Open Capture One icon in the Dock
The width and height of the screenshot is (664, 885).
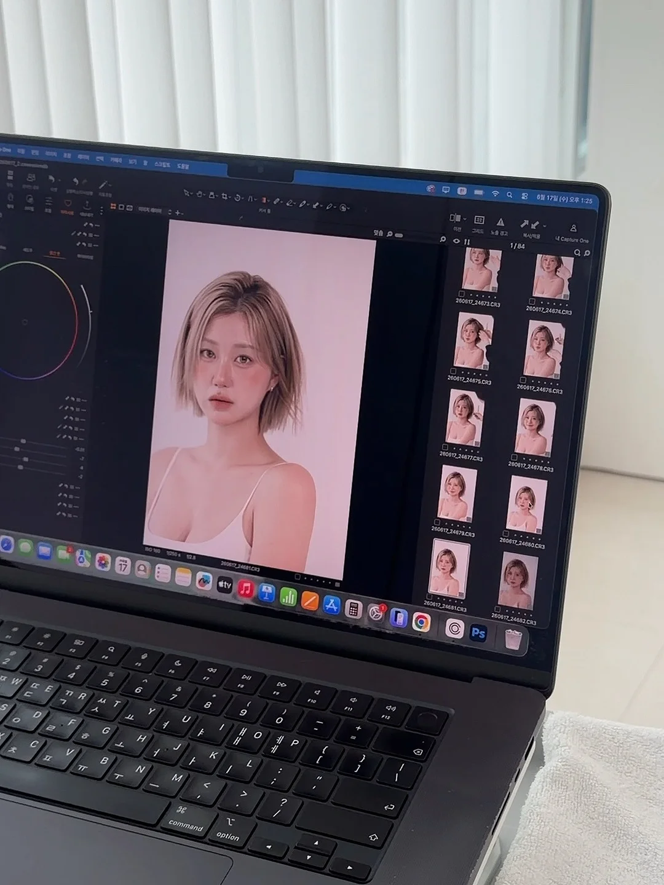click(454, 628)
